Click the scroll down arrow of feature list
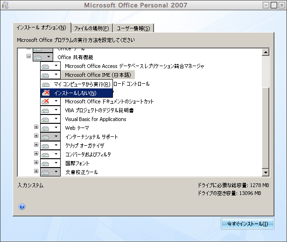Screen dimensions: 287x242 [266, 172]
